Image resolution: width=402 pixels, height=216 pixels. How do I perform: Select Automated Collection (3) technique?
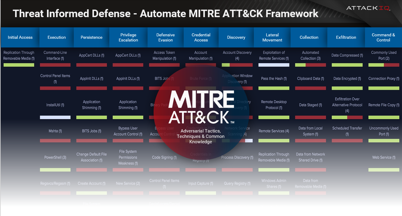310,55
